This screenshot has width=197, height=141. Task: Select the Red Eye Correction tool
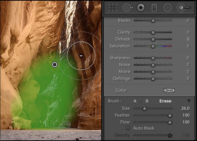[x=141, y=8]
